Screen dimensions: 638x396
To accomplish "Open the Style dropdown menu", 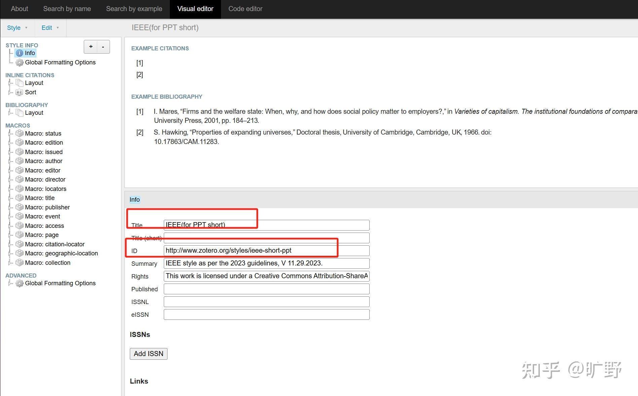I will [x=16, y=28].
